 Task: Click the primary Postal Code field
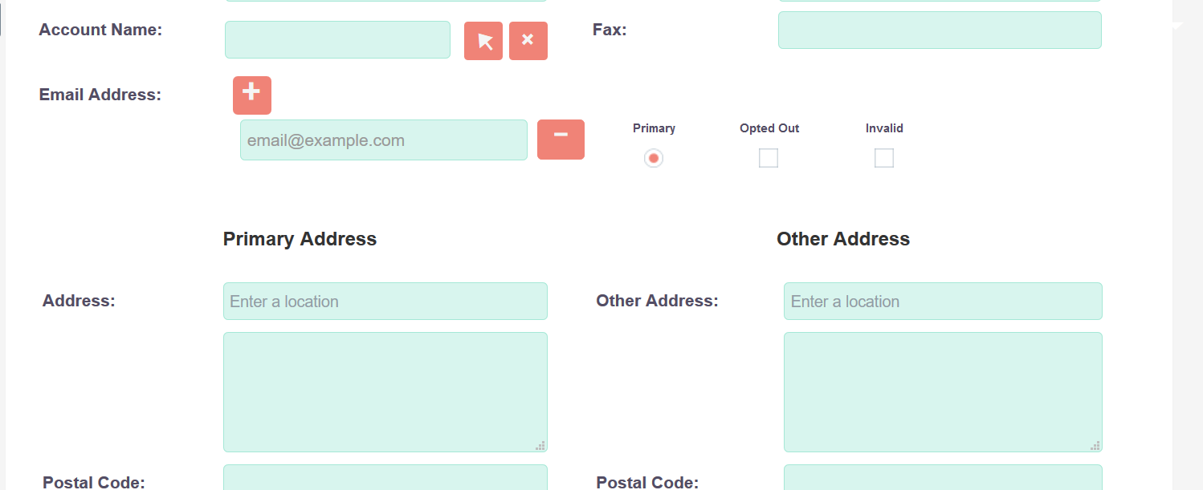(385, 478)
